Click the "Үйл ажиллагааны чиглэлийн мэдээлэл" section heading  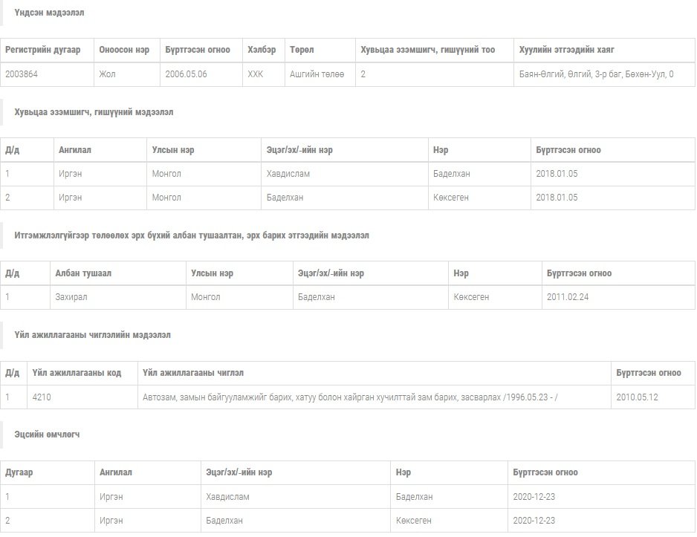92,335
